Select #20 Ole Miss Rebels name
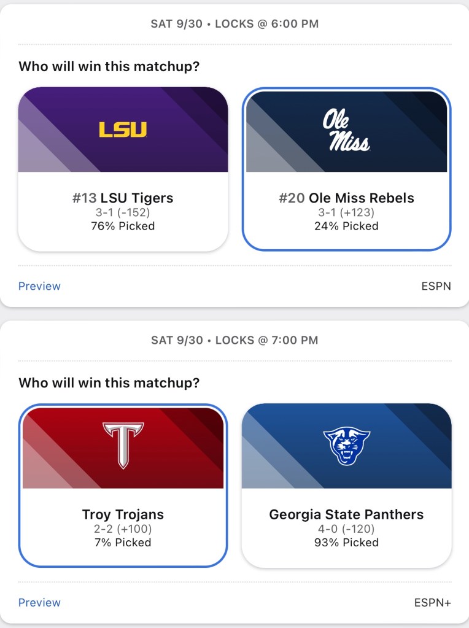The width and height of the screenshot is (469, 628). (x=346, y=198)
